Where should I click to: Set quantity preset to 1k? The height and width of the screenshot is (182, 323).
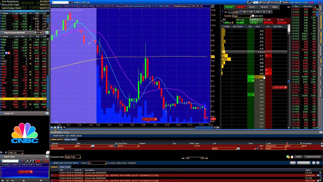coord(264,12)
